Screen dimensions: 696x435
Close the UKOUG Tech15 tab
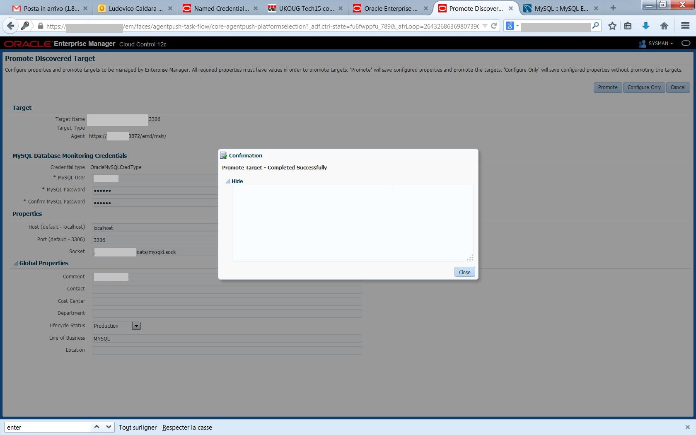[x=340, y=8]
